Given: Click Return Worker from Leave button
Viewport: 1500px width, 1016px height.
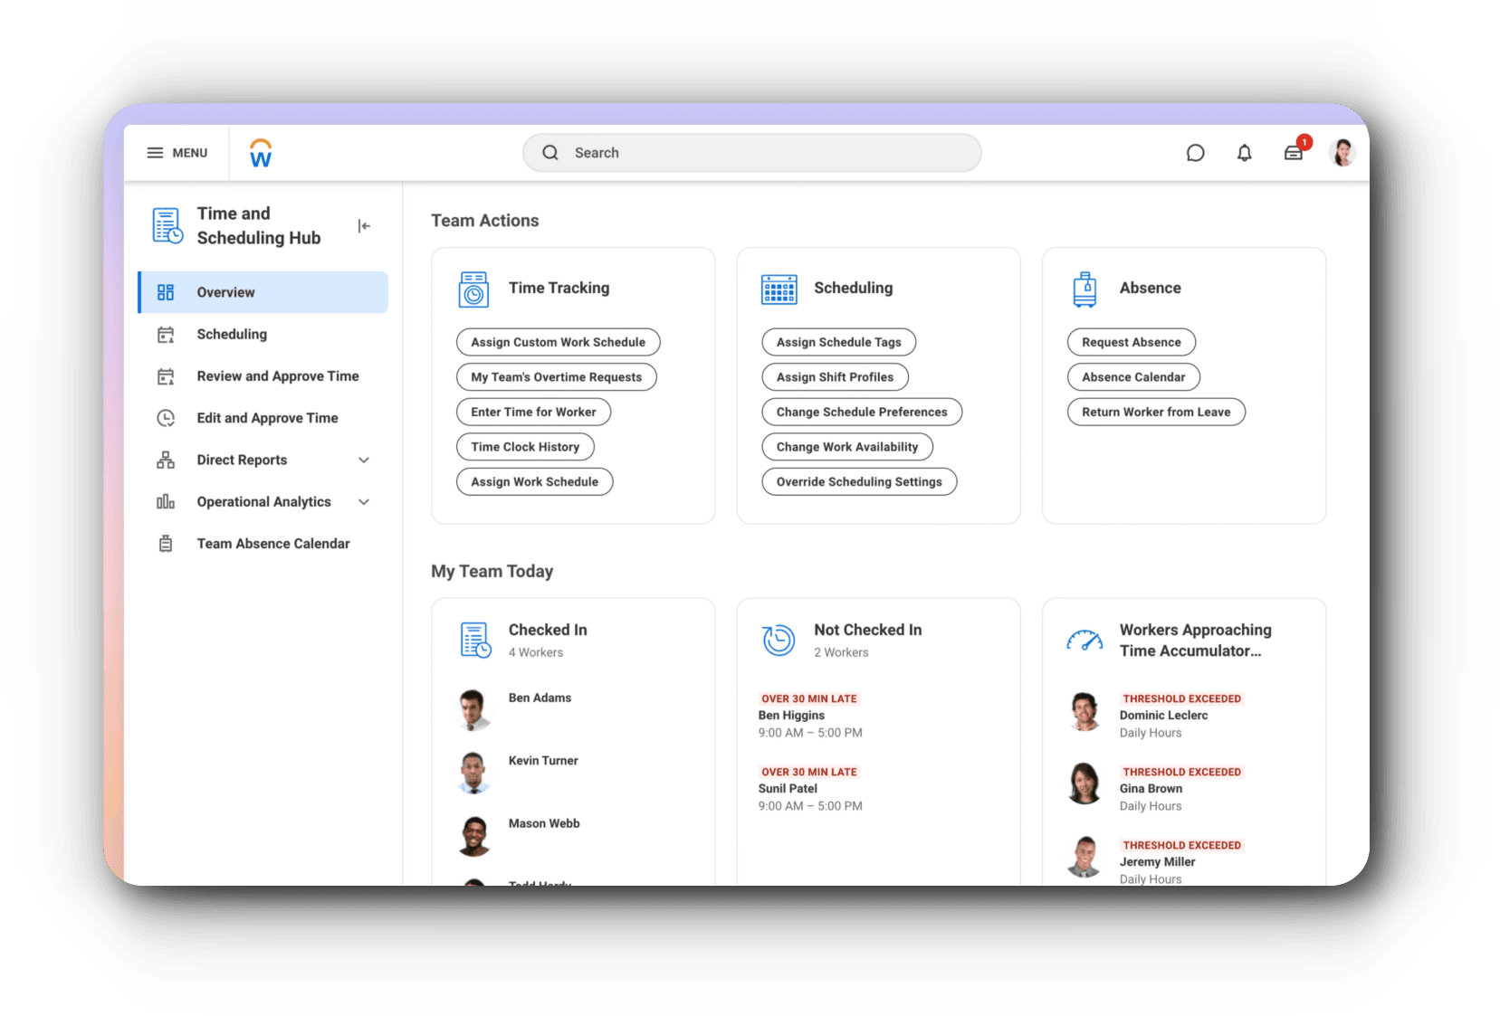Looking at the screenshot, I should pyautogui.click(x=1155, y=412).
